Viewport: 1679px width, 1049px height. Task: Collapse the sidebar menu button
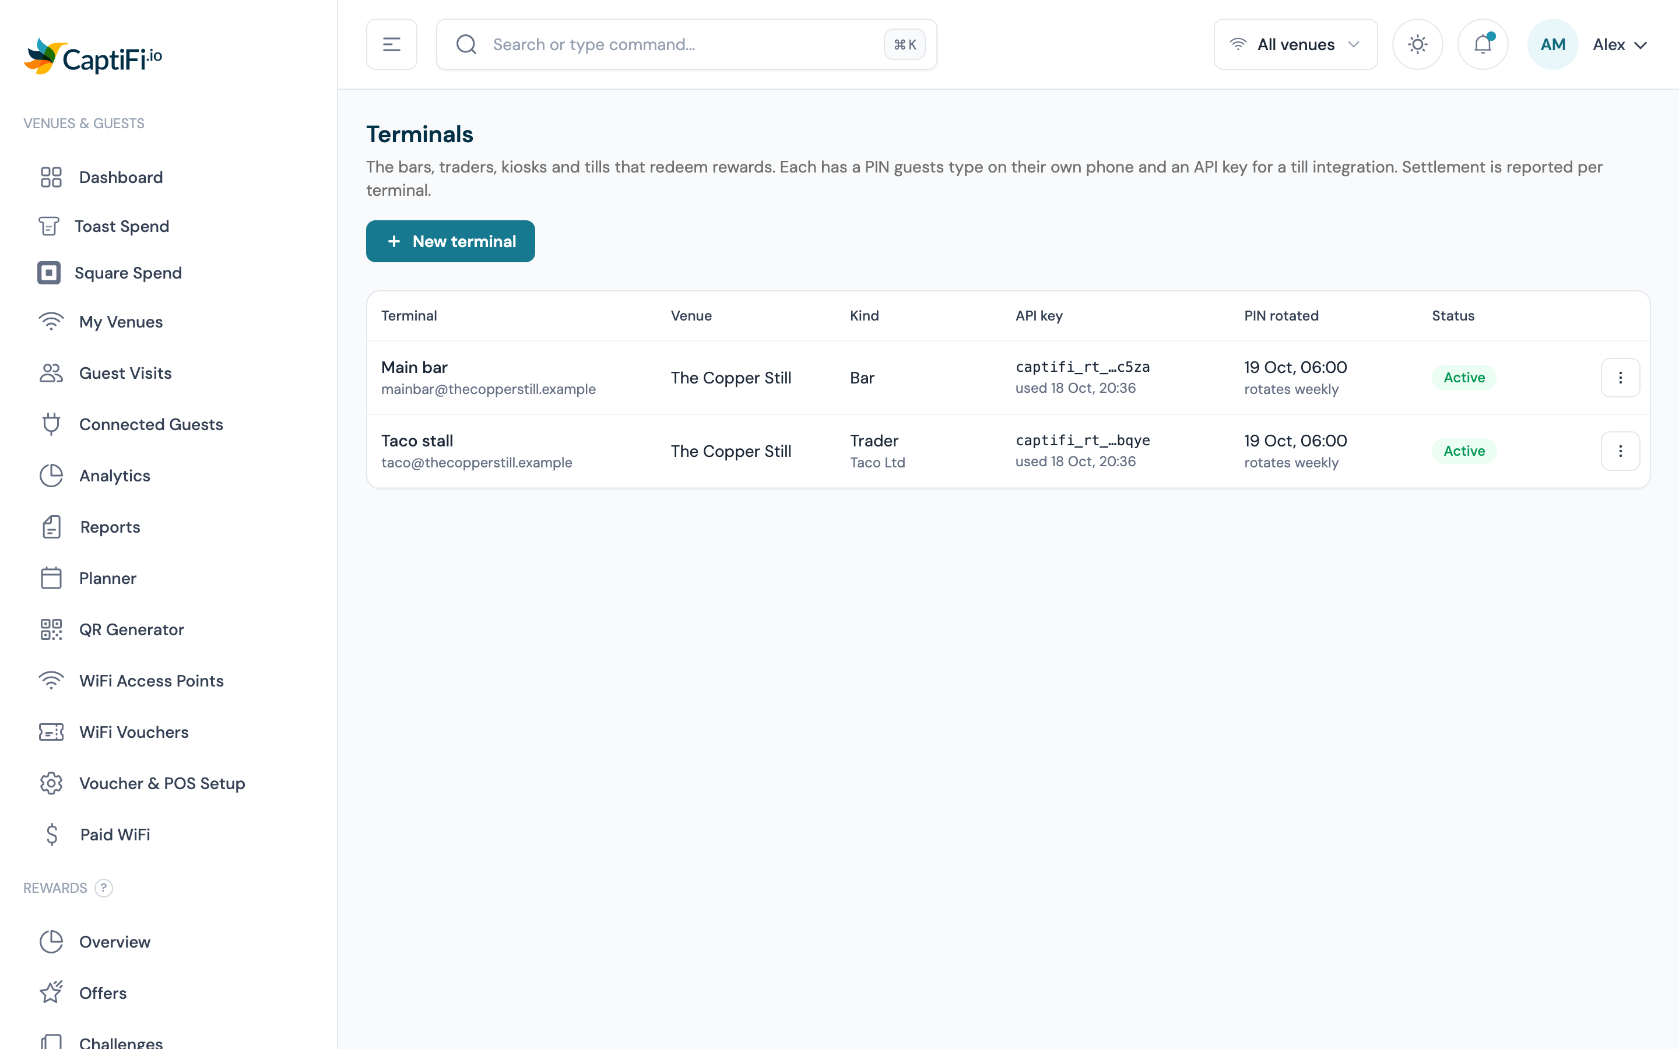coord(391,44)
